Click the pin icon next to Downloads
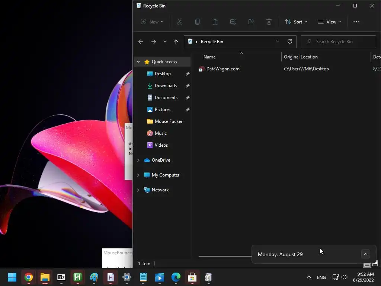 188,86
